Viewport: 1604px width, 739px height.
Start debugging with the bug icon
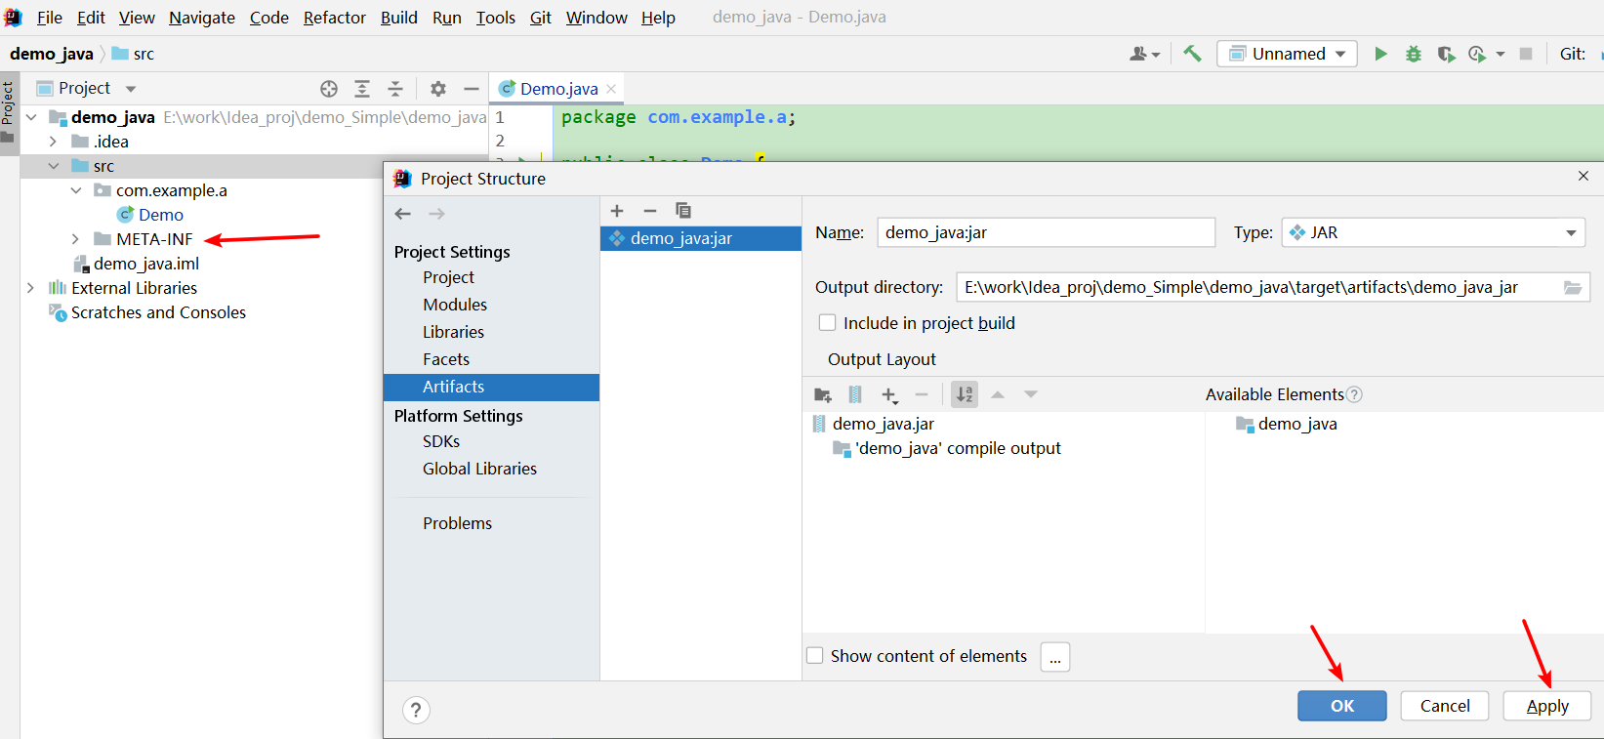pos(1413,54)
